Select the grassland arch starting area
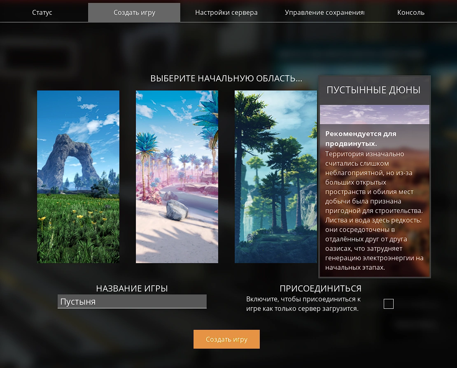This screenshot has height=368, width=457. tap(78, 177)
